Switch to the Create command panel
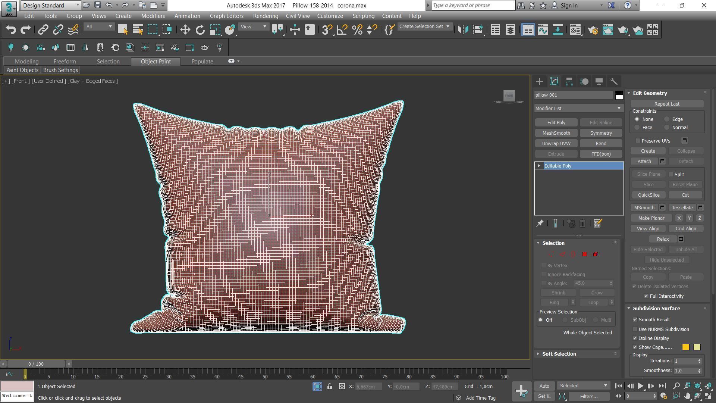 (x=539, y=81)
